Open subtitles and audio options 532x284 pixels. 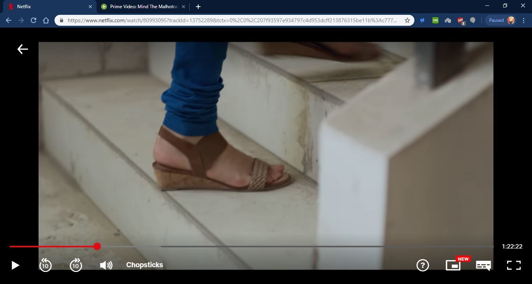pos(483,266)
